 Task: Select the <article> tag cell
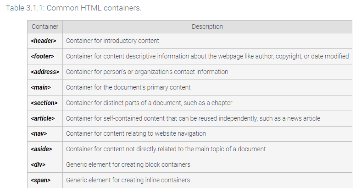(43, 118)
